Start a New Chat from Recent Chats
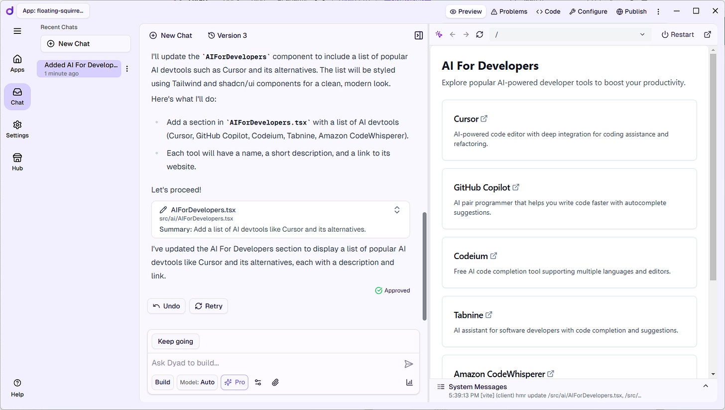Viewport: 725px width, 410px height. (86, 43)
